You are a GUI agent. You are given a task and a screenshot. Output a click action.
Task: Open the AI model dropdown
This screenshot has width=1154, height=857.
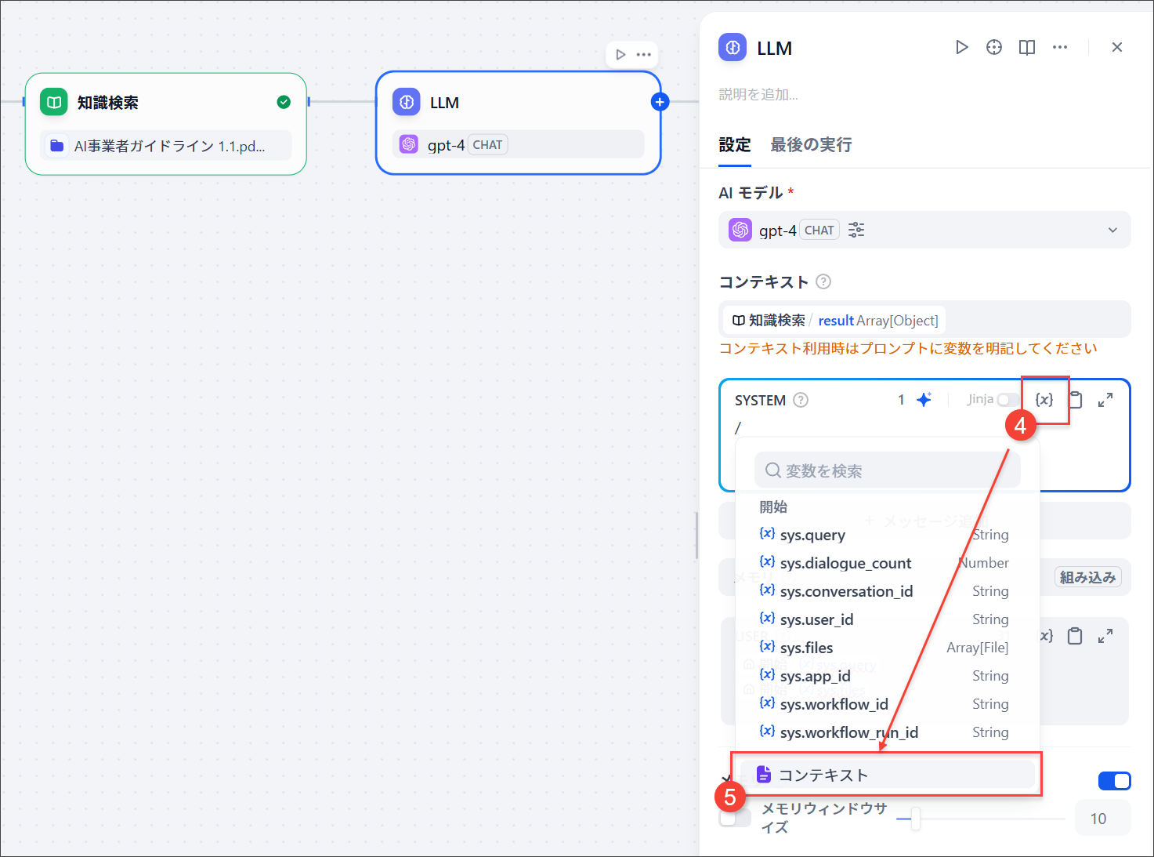pyautogui.click(x=924, y=230)
